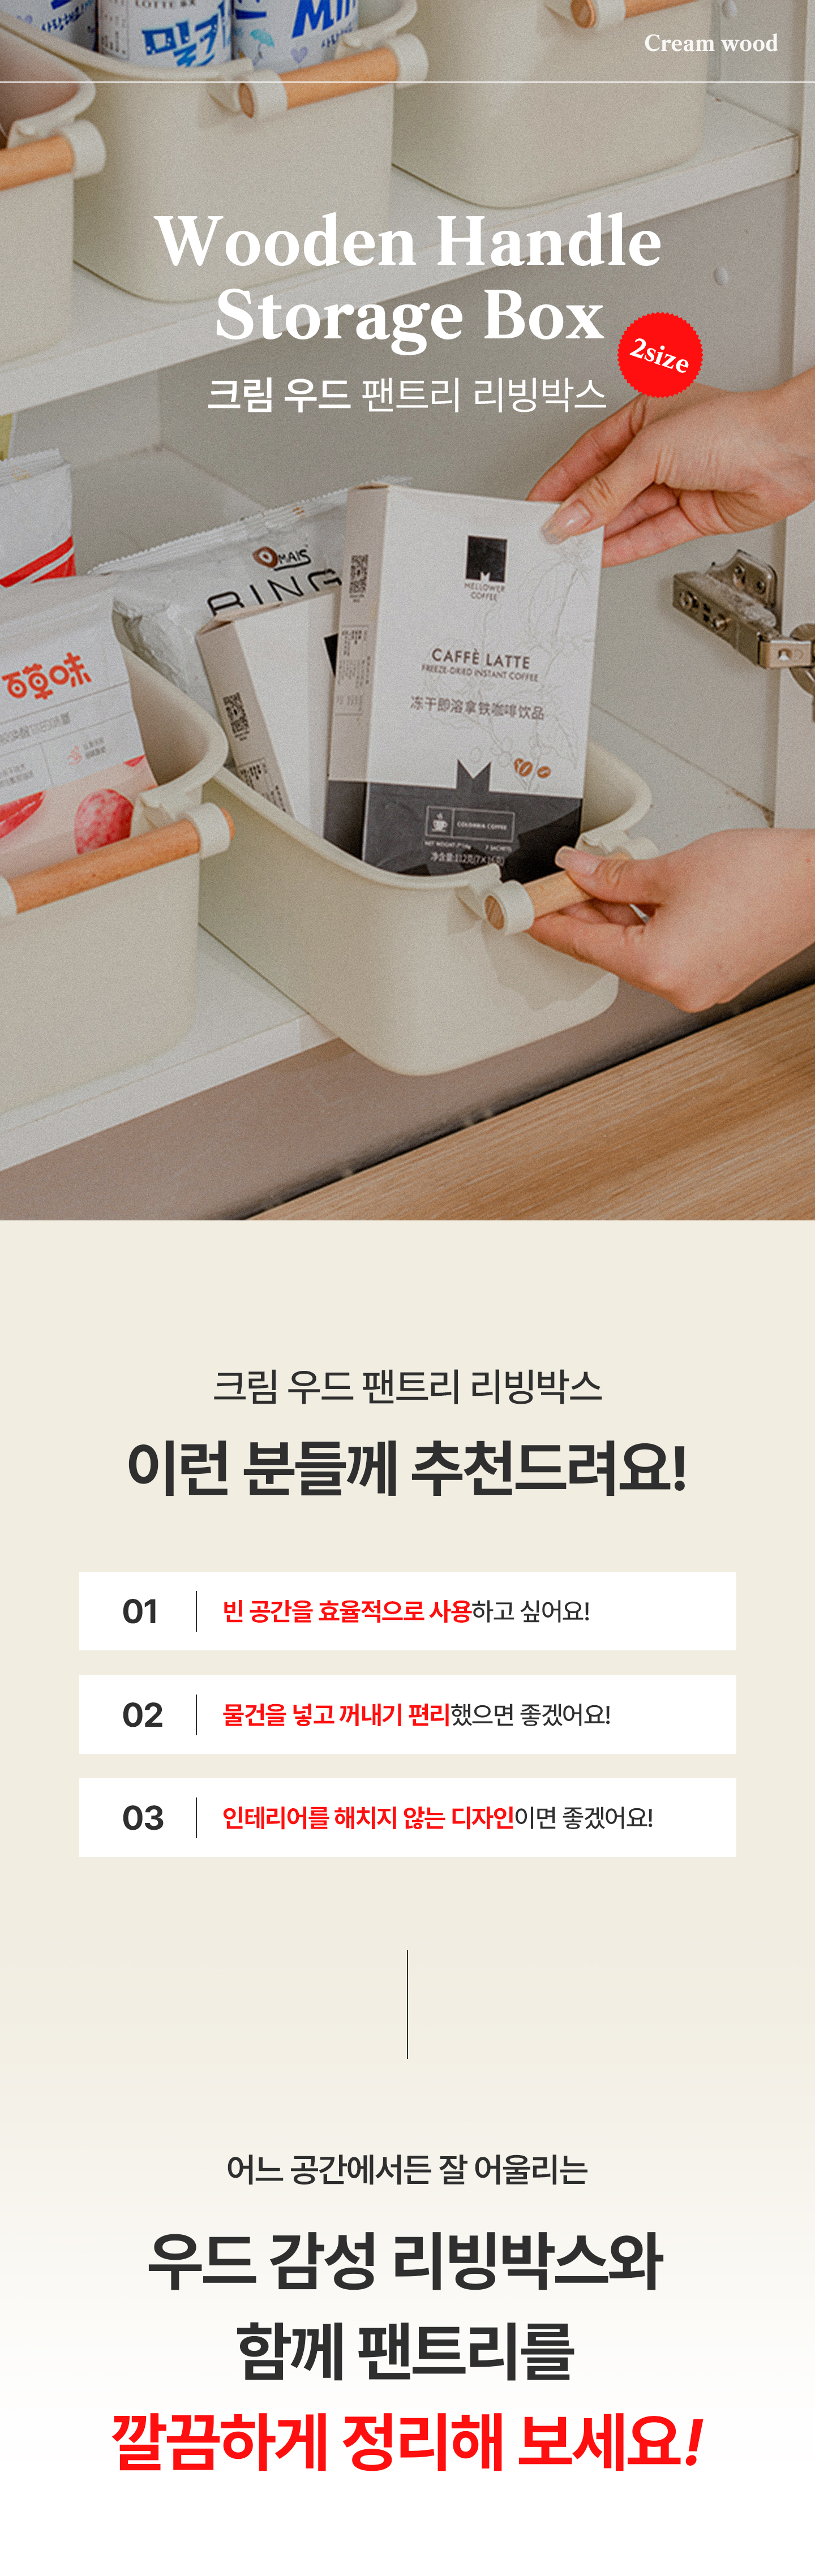Select recommendation row 02 about easy access
Image resolution: width=815 pixels, height=2576 pixels.
407,1714
